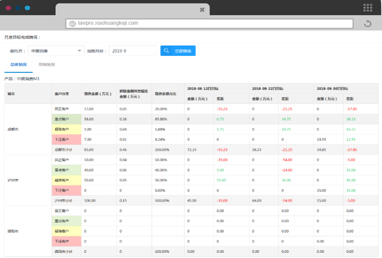
Task: Click the green 39.75 gap value
Action: click(x=286, y=130)
